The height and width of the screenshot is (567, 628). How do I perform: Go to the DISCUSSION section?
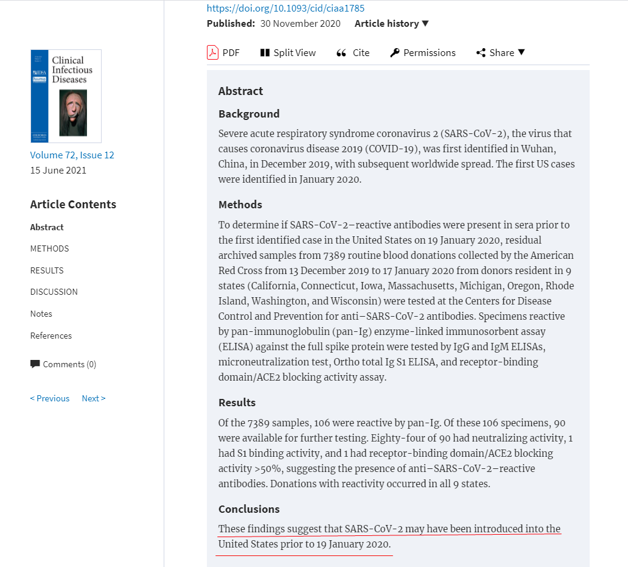54,292
